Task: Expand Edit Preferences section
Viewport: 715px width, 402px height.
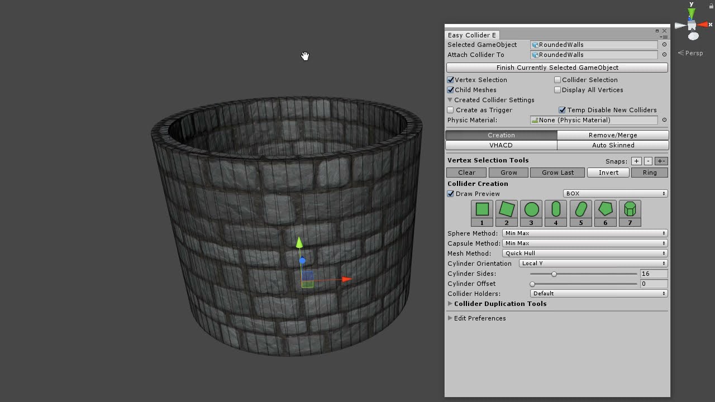Action: point(450,318)
